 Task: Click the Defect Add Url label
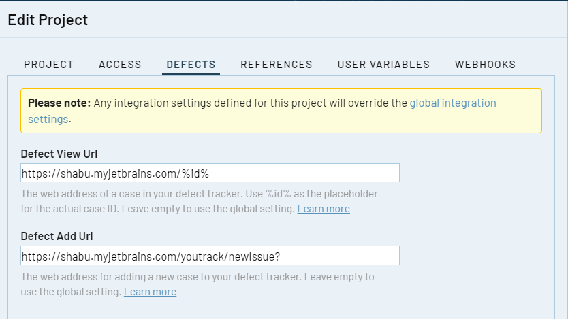[57, 236]
